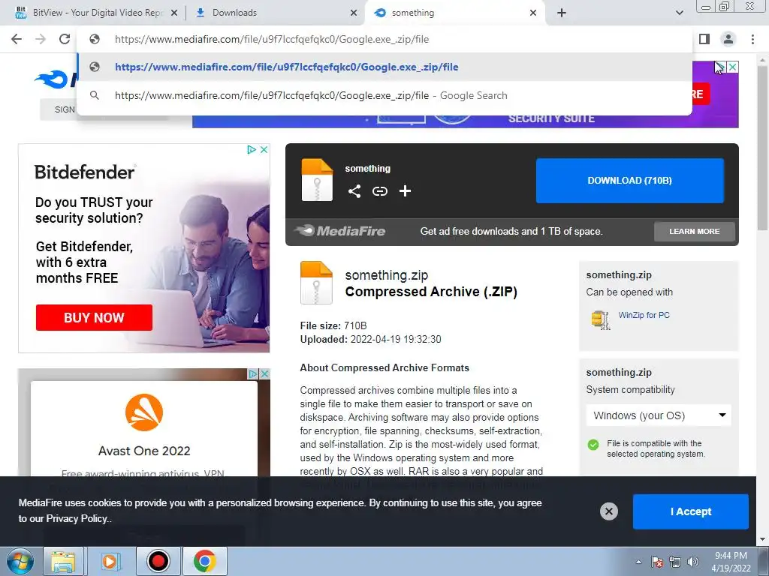The height and width of the screenshot is (576, 769).
Task: Close the Avast ad with X
Action: point(264,373)
